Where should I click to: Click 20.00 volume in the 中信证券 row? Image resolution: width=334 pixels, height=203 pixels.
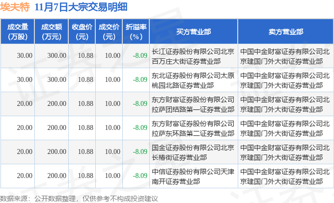pyautogui.click(x=25, y=176)
